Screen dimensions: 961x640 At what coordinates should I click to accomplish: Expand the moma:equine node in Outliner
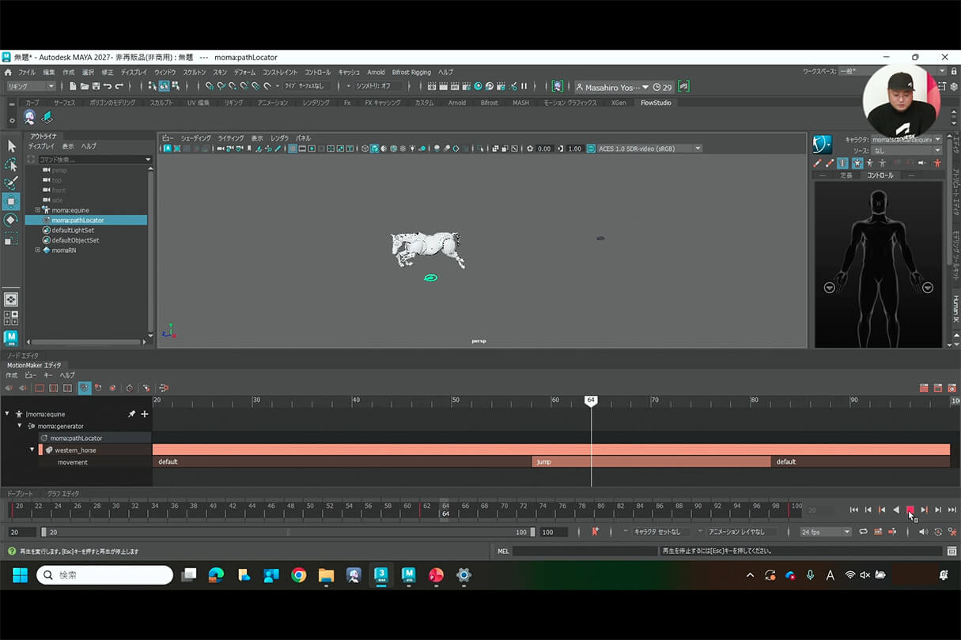coord(37,210)
